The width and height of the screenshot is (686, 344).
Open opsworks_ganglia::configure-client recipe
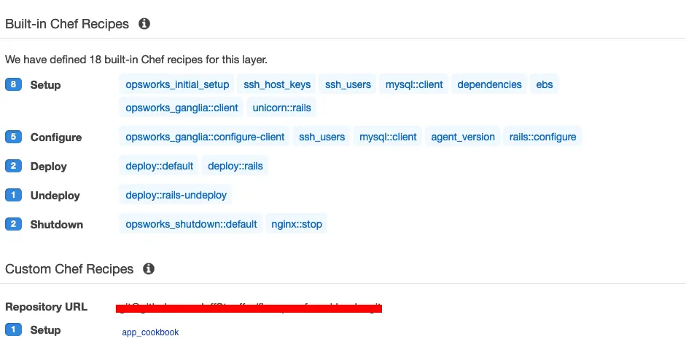pos(205,137)
